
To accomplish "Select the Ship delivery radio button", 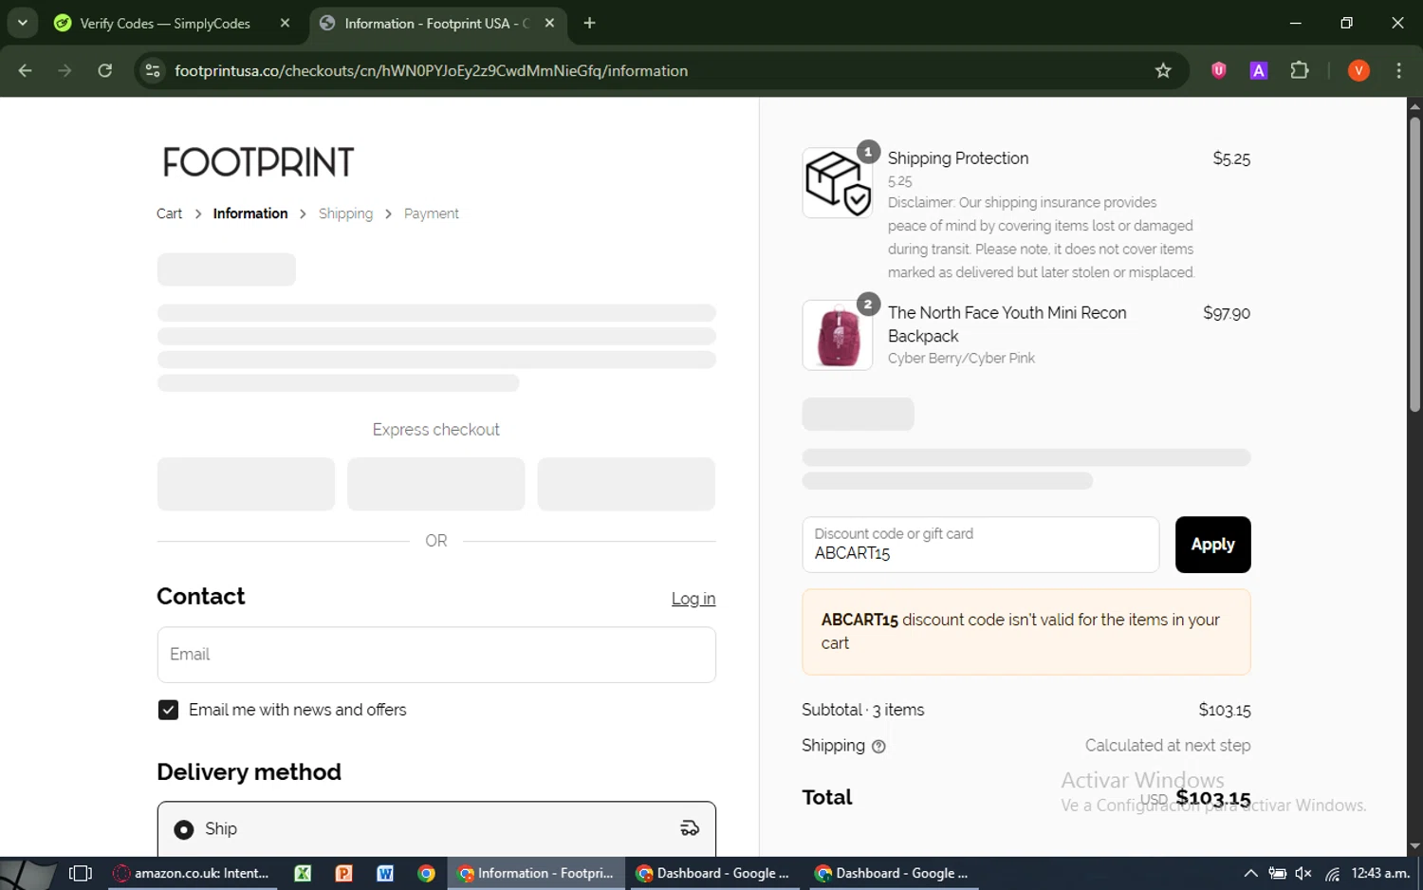I will pos(184,829).
